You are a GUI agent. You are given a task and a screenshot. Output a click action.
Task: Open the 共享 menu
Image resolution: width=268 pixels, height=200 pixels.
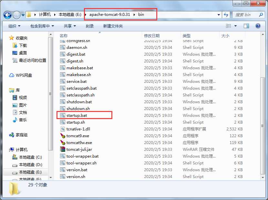pos(70,26)
